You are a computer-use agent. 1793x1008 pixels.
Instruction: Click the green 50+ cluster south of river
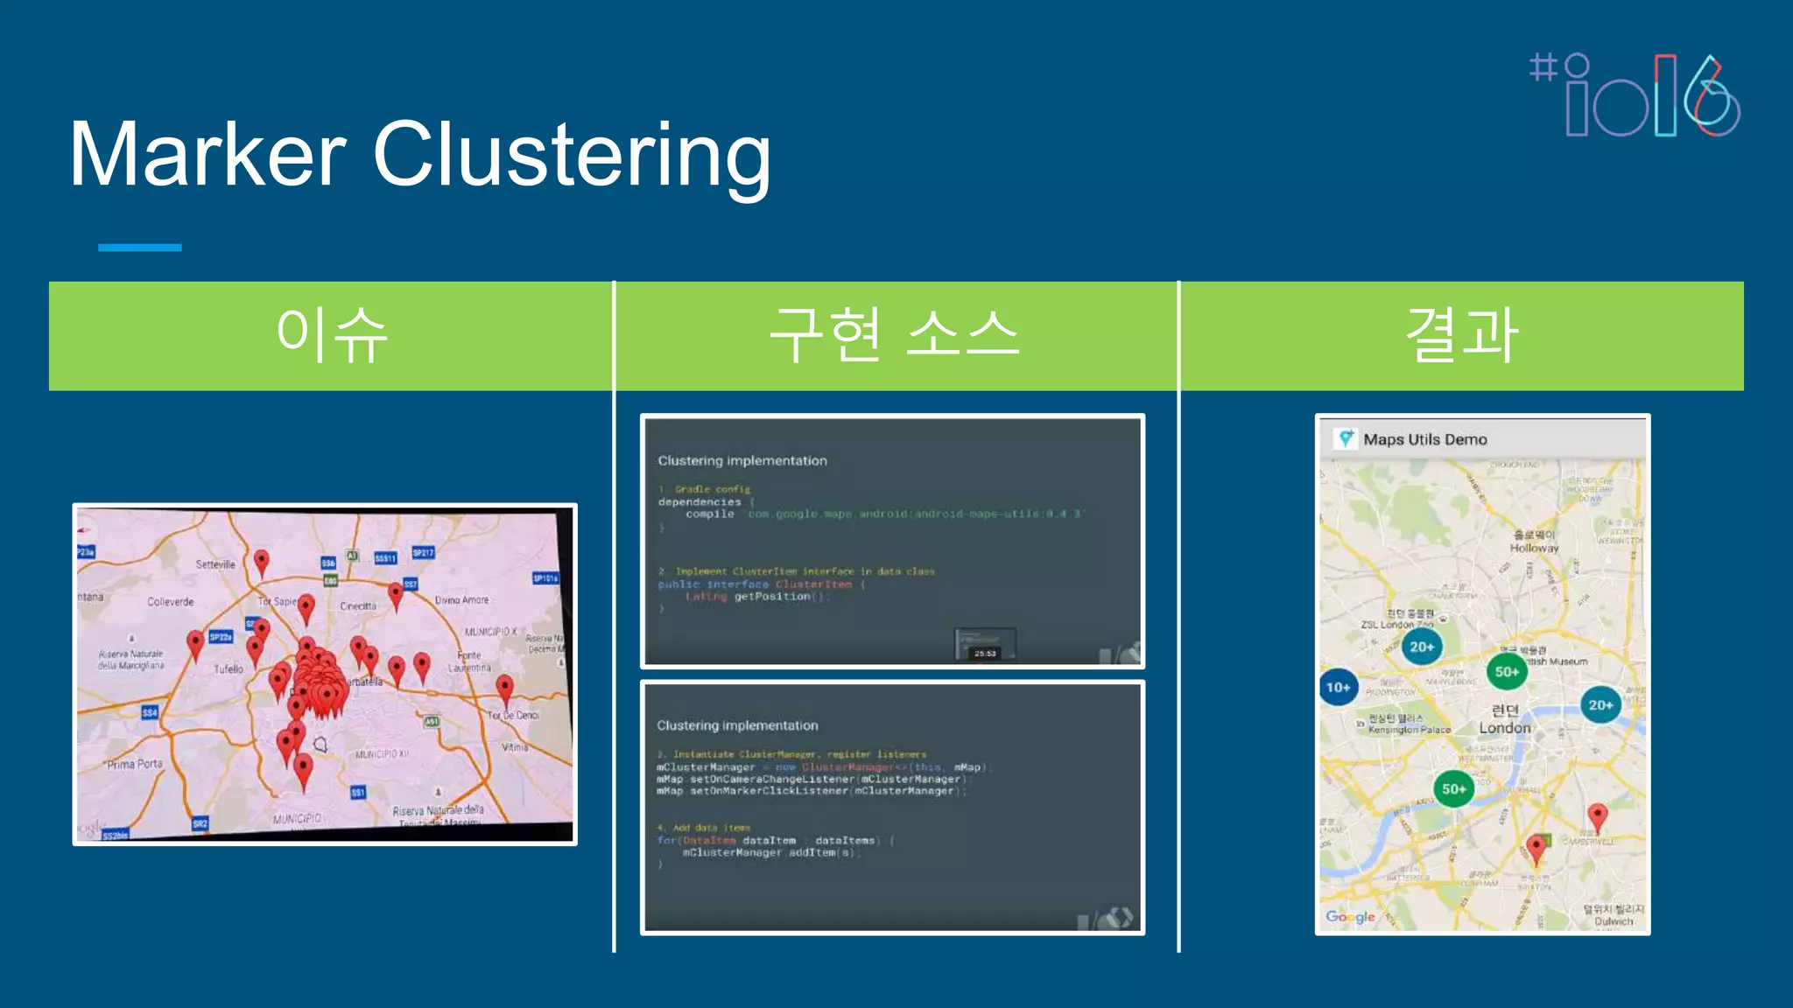point(1453,789)
